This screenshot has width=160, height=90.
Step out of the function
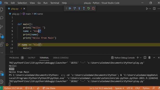(x=84, y=8)
